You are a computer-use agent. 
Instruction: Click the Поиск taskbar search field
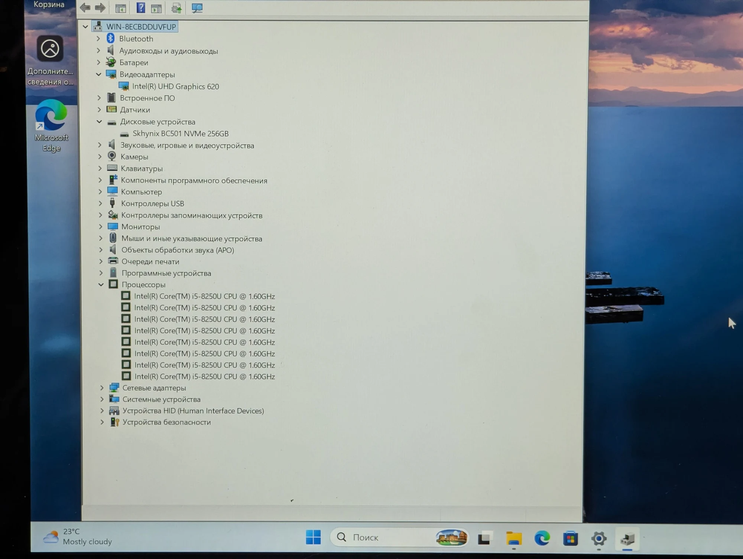point(399,537)
